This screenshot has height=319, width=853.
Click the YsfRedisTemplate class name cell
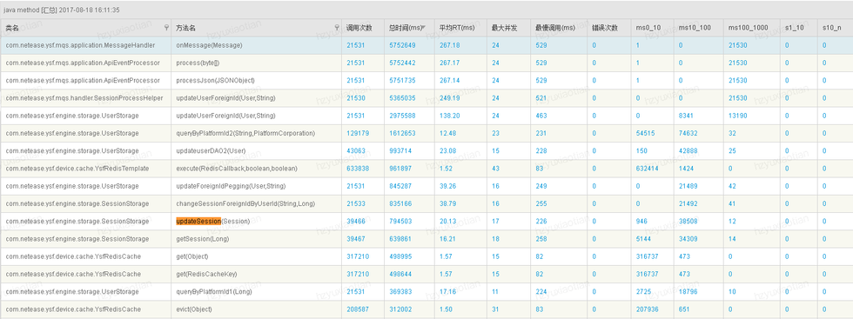point(77,169)
